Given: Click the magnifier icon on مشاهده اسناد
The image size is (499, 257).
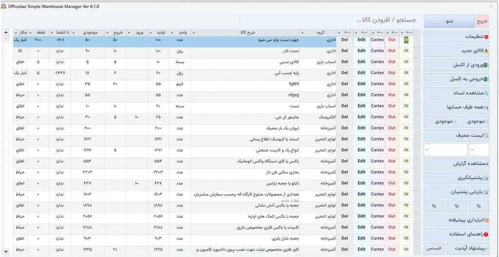Looking at the screenshot, I should click(486, 93).
